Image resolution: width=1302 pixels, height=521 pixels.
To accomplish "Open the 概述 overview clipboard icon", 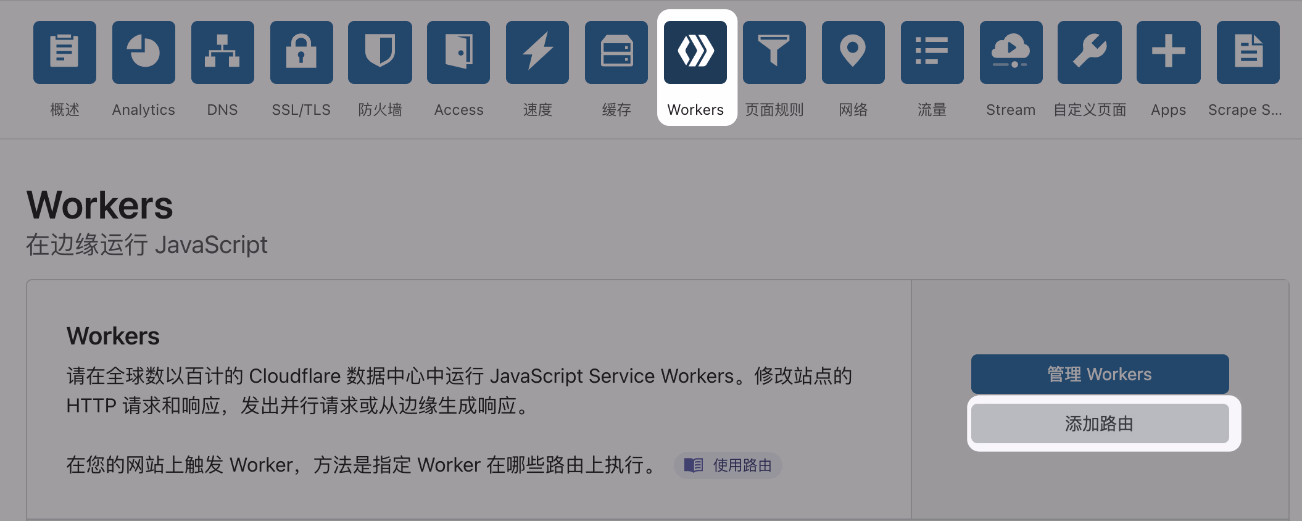I will point(65,52).
